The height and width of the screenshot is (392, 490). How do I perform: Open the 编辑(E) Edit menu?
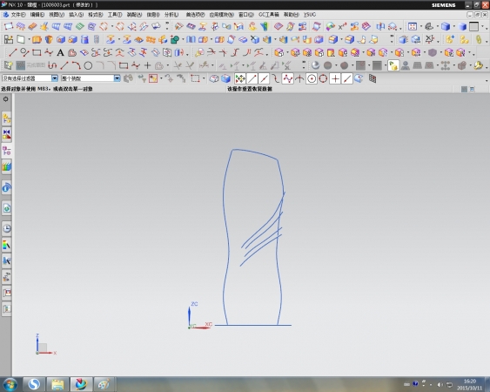click(x=37, y=15)
